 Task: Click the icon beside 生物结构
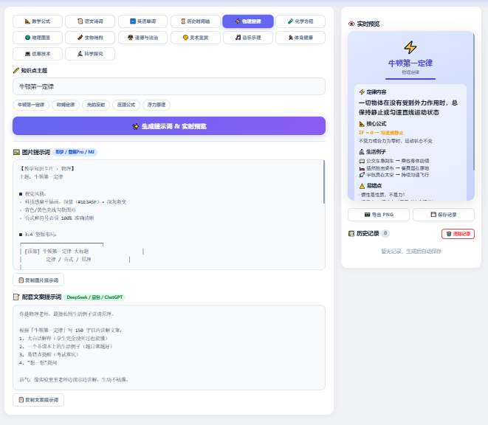coord(80,38)
